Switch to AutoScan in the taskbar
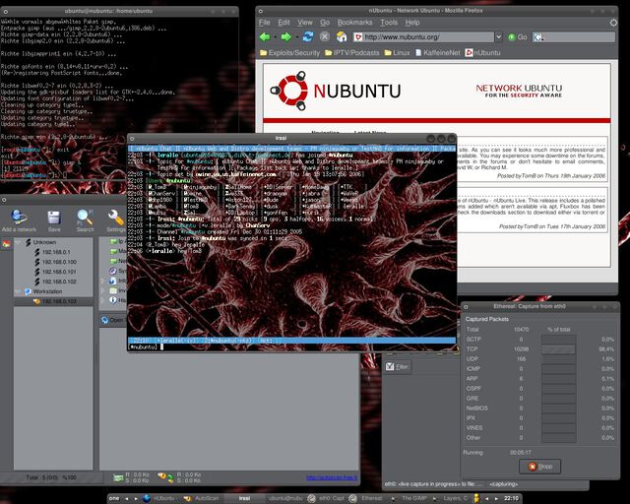Image resolution: width=630 pixels, height=504 pixels. point(201,498)
